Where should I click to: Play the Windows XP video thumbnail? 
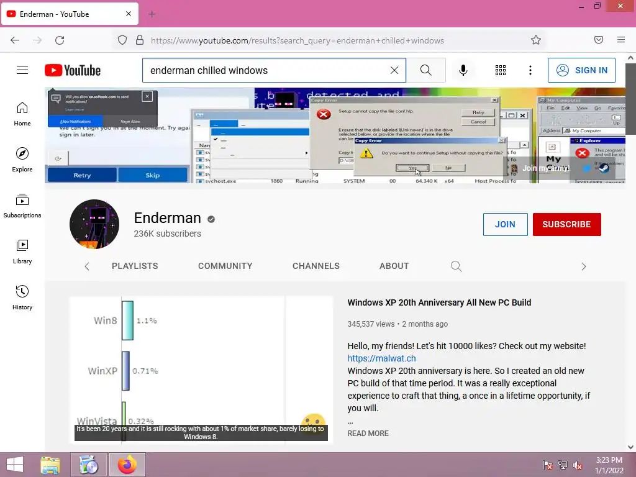(x=201, y=370)
